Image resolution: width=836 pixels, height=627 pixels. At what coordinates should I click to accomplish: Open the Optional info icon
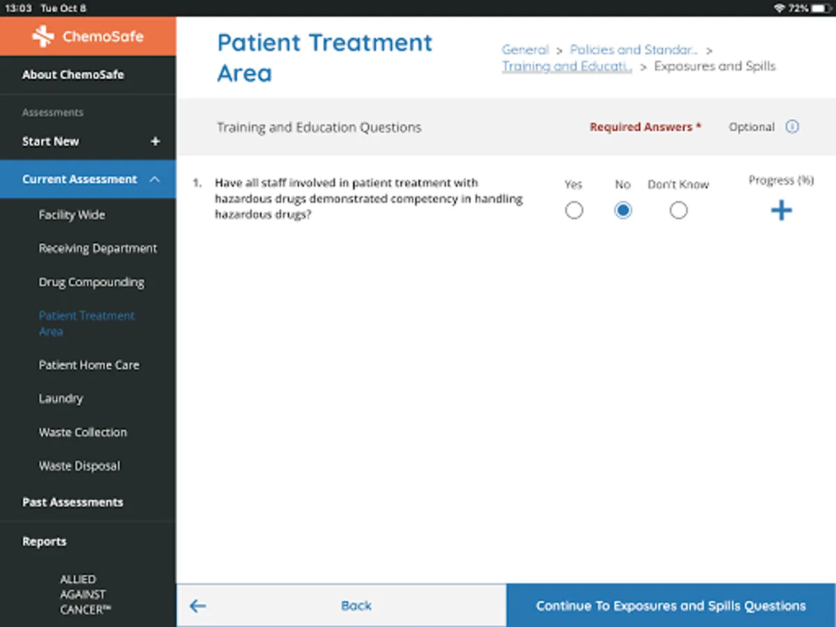[x=792, y=127]
